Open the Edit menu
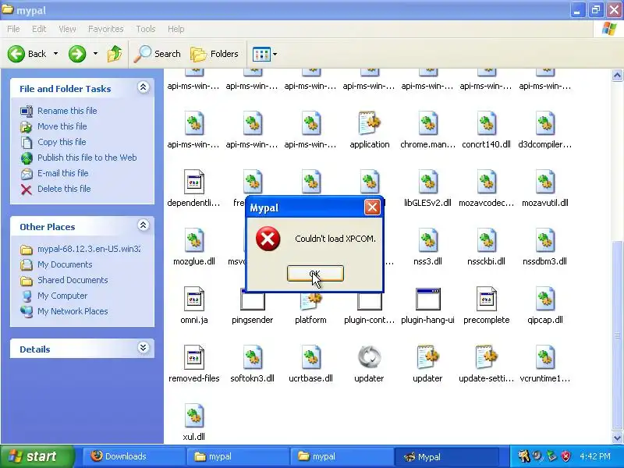Viewport: 624px width, 468px height. point(39,29)
